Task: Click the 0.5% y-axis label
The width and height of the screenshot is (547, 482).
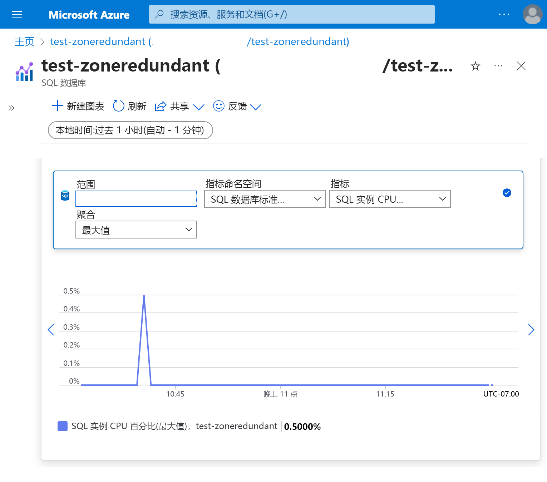Action: point(72,291)
